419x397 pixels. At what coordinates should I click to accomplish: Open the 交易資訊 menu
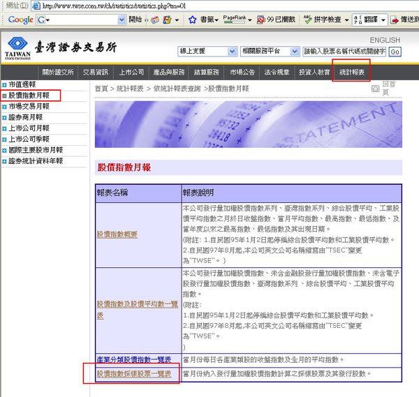(96, 72)
